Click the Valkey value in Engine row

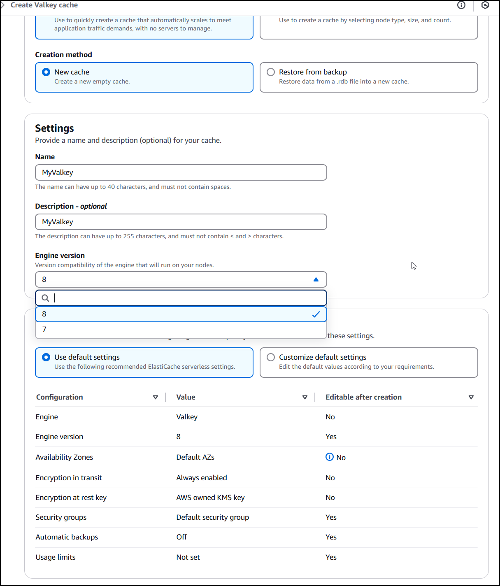pos(187,417)
